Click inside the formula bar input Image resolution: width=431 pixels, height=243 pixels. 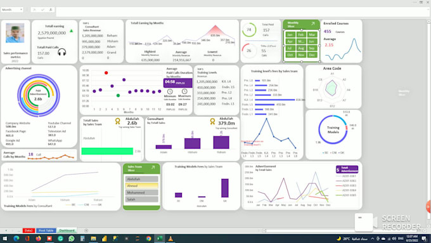point(242,11)
